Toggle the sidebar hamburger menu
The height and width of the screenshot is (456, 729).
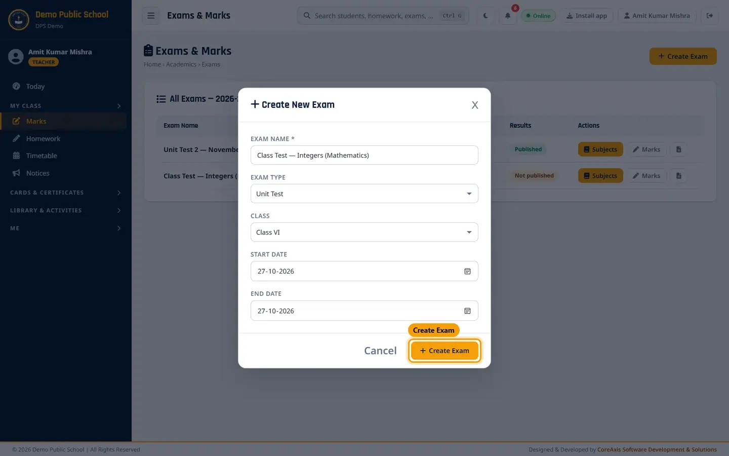coord(151,16)
